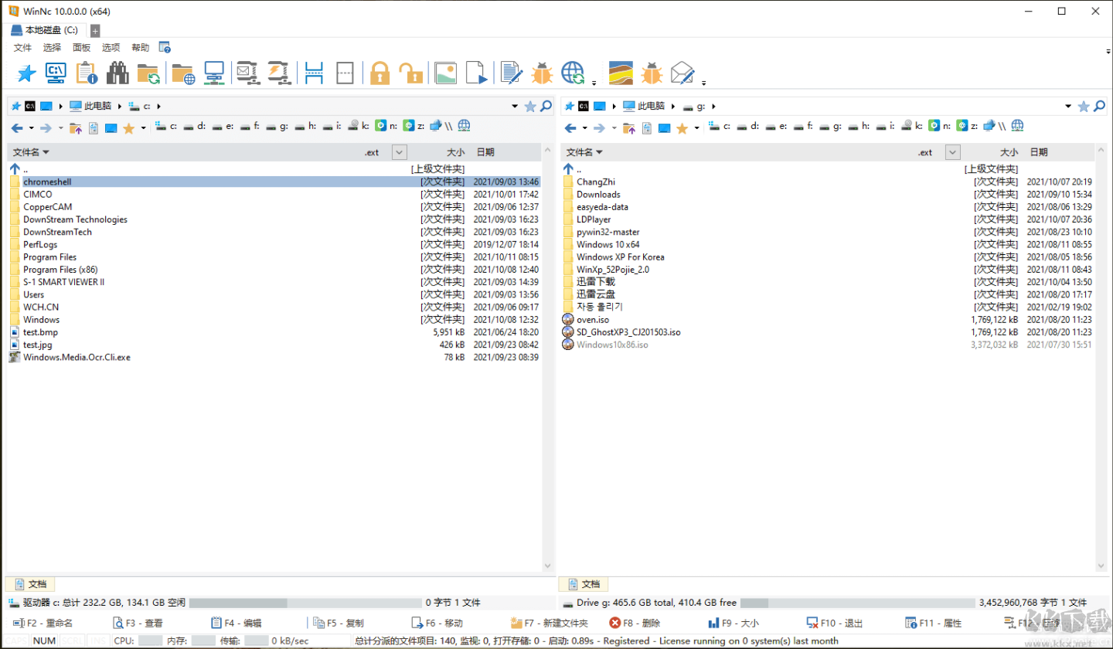Open the 帮助 menu
Image resolution: width=1113 pixels, height=649 pixels.
click(140, 48)
